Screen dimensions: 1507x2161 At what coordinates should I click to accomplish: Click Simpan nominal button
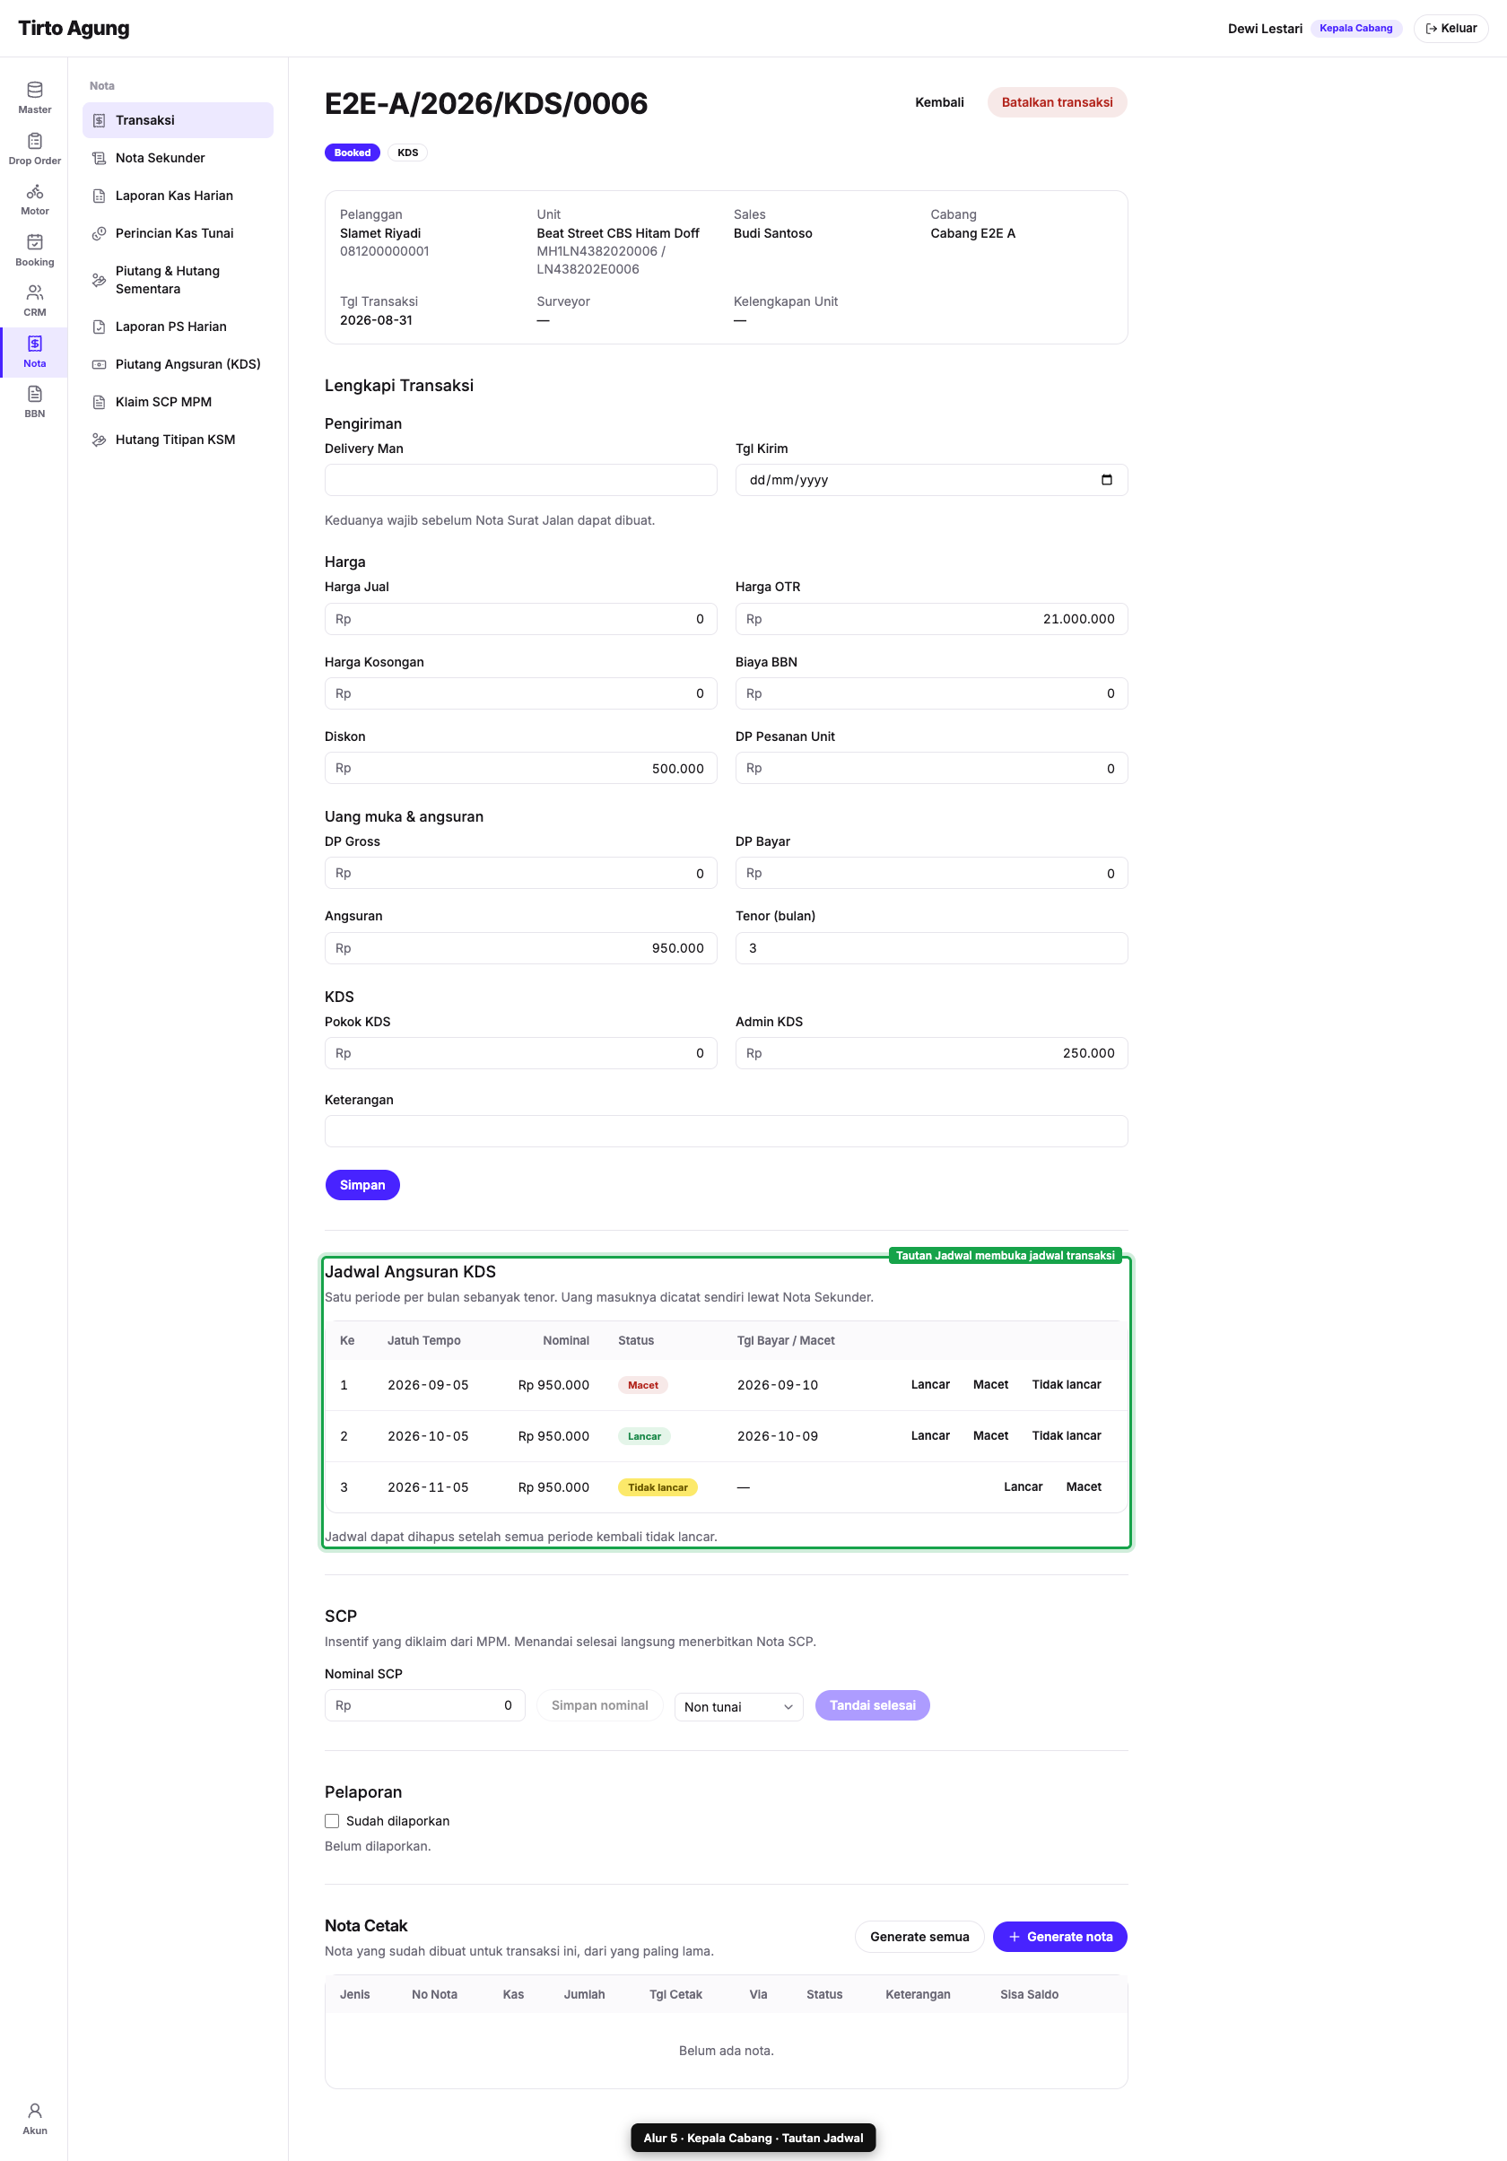click(599, 1705)
